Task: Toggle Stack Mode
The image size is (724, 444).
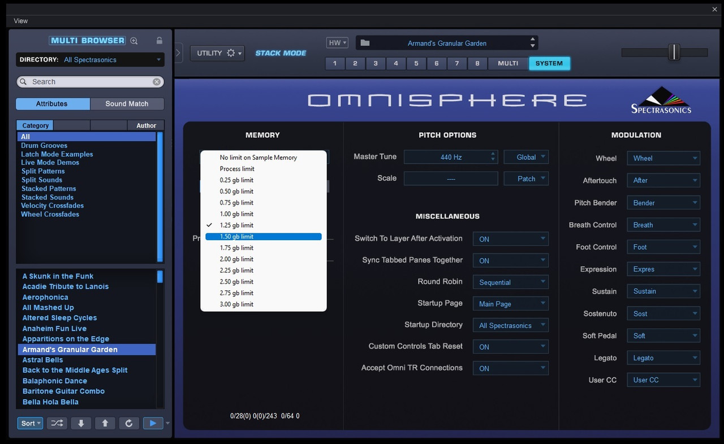Action: click(281, 53)
